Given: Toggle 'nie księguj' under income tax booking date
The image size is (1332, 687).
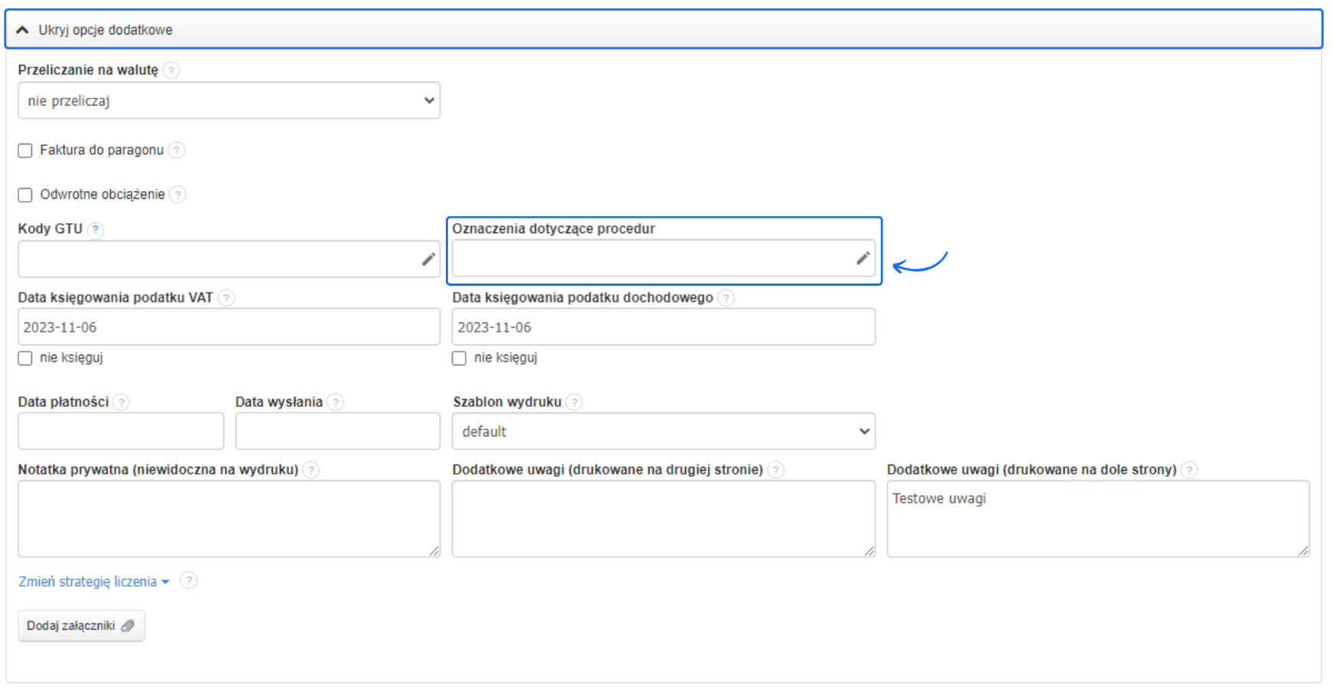Looking at the screenshot, I should [460, 358].
